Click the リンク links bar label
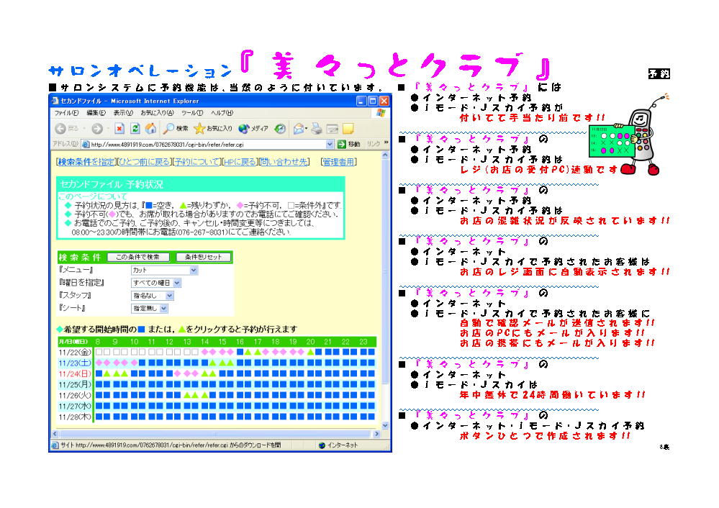The width and height of the screenshot is (719, 508). click(374, 144)
